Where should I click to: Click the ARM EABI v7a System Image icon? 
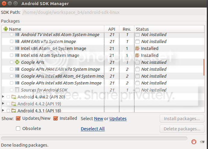coord(17,42)
